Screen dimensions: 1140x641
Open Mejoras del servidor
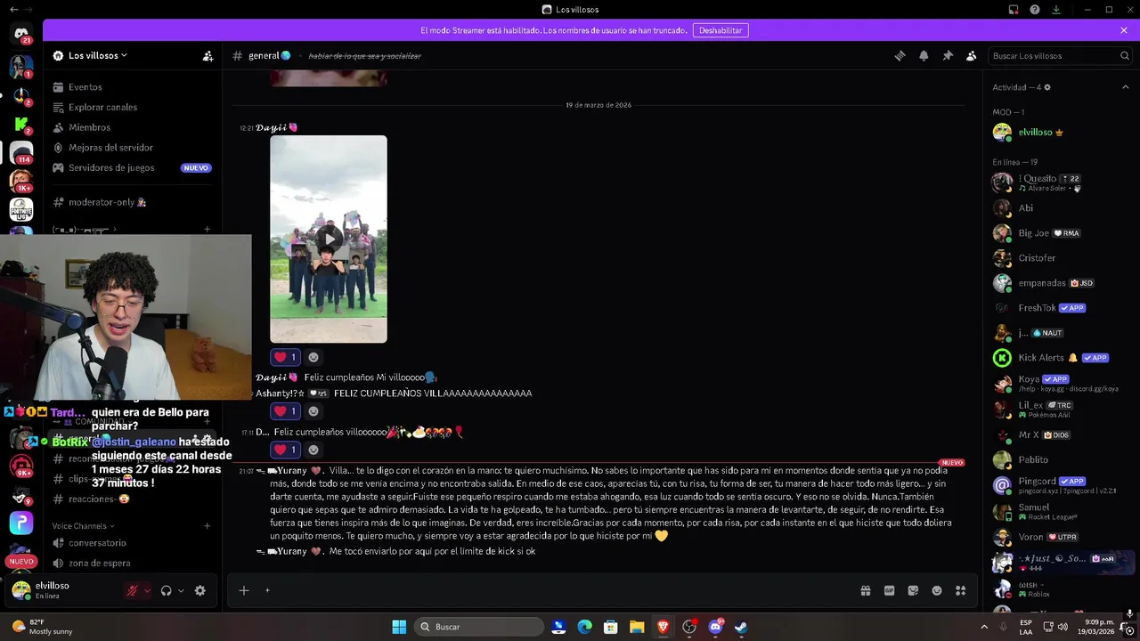pyautogui.click(x=132, y=148)
